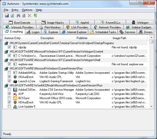The image size is (157, 139).
Task: Enable the BCSSync checkbox
Action: coord(9,98)
